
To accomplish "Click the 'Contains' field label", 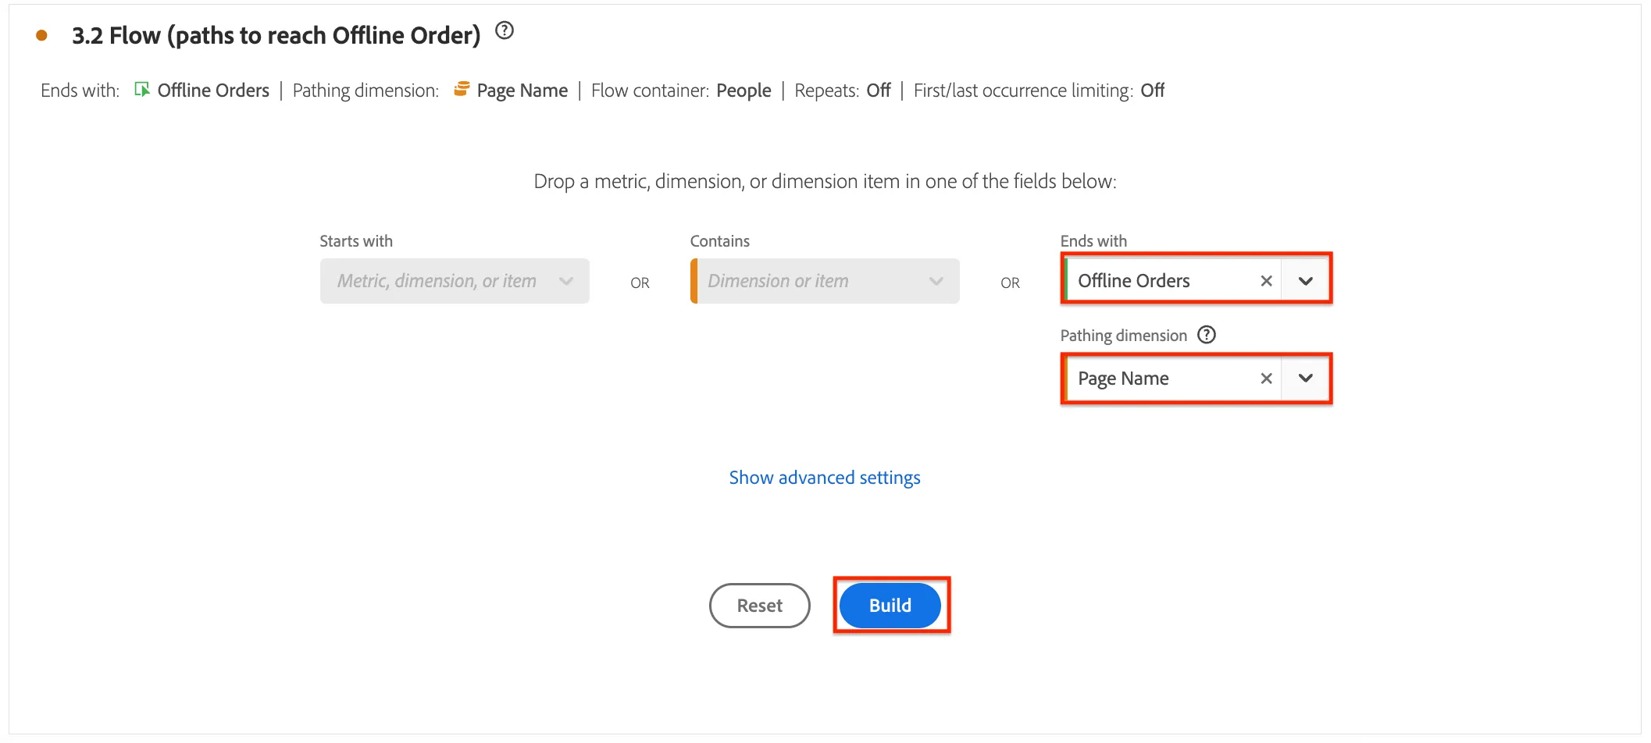I will (x=720, y=241).
